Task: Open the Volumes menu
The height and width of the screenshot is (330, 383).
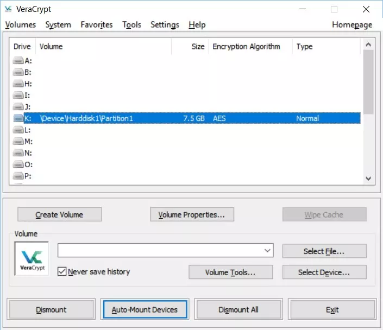Action: pyautogui.click(x=21, y=24)
